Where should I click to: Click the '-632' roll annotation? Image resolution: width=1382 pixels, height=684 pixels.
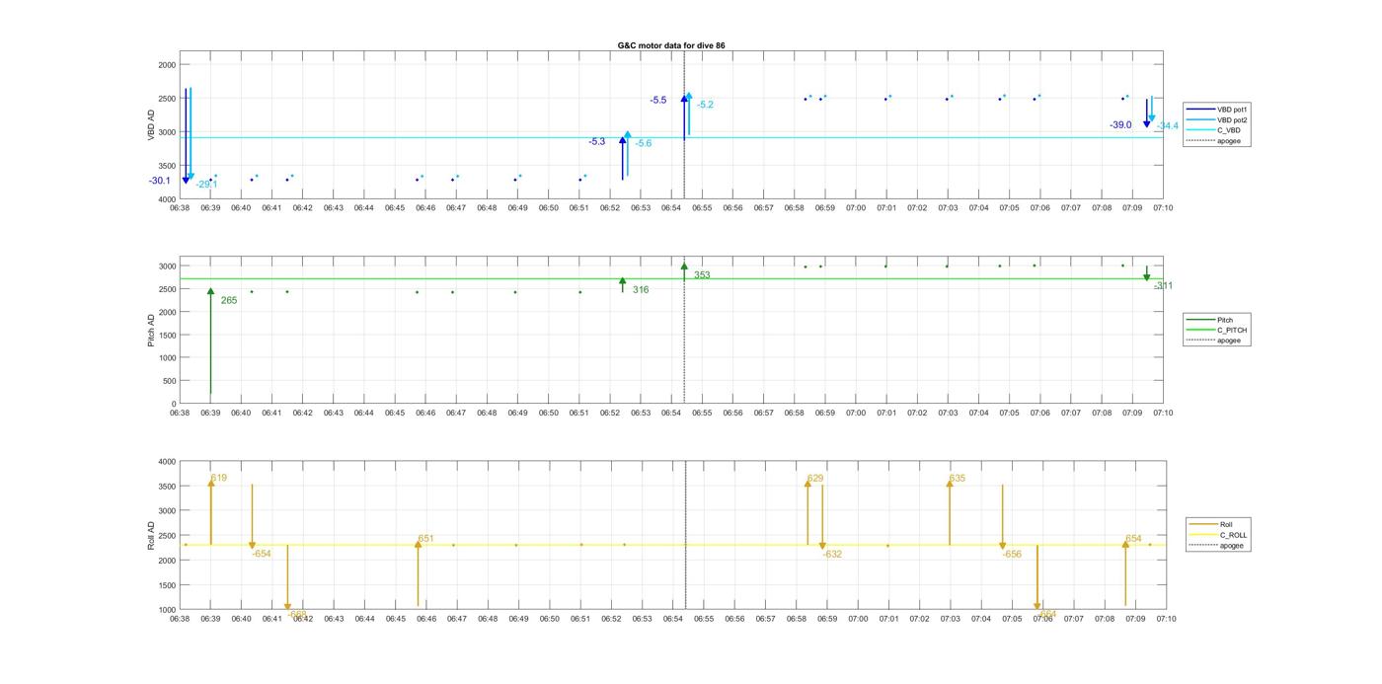click(832, 555)
